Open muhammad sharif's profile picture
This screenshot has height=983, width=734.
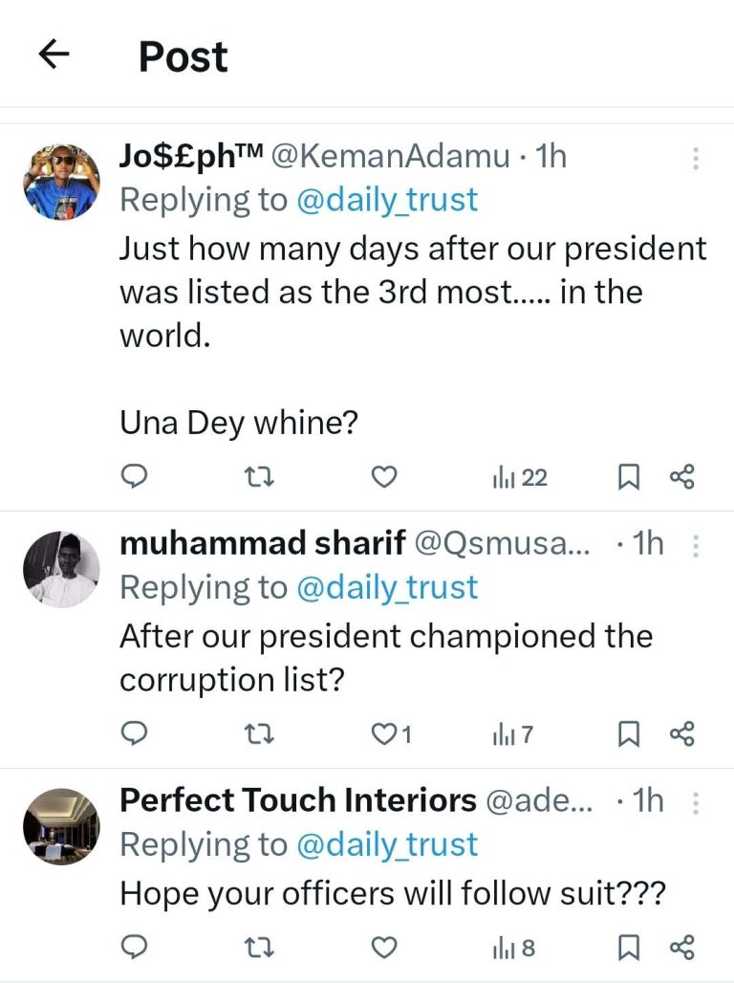tap(61, 568)
